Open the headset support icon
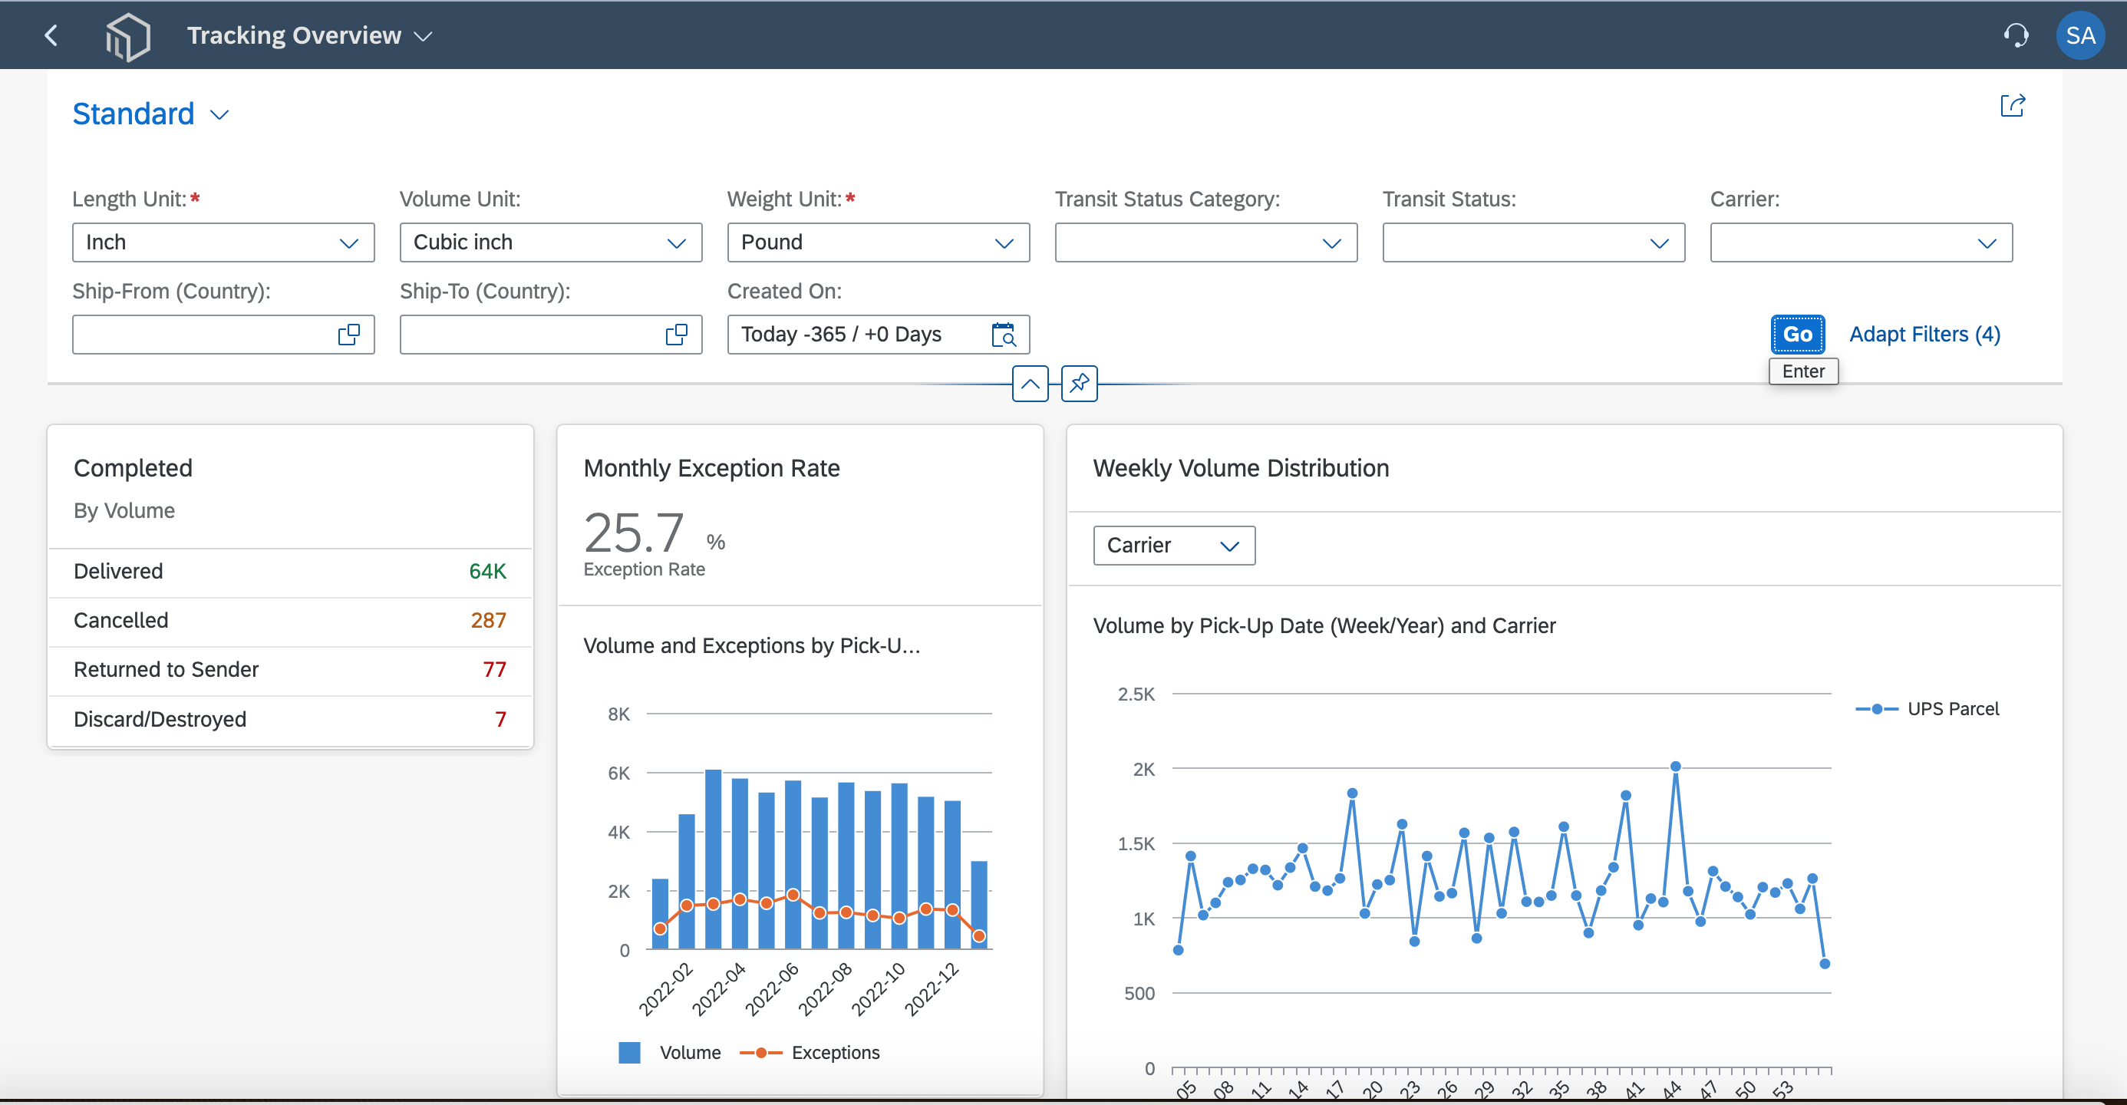The width and height of the screenshot is (2127, 1105). [x=2016, y=35]
